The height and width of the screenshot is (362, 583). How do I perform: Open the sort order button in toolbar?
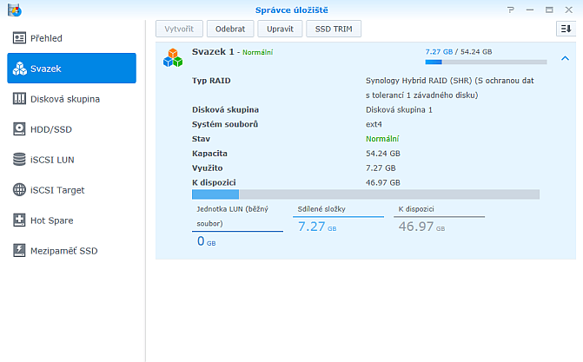point(566,29)
